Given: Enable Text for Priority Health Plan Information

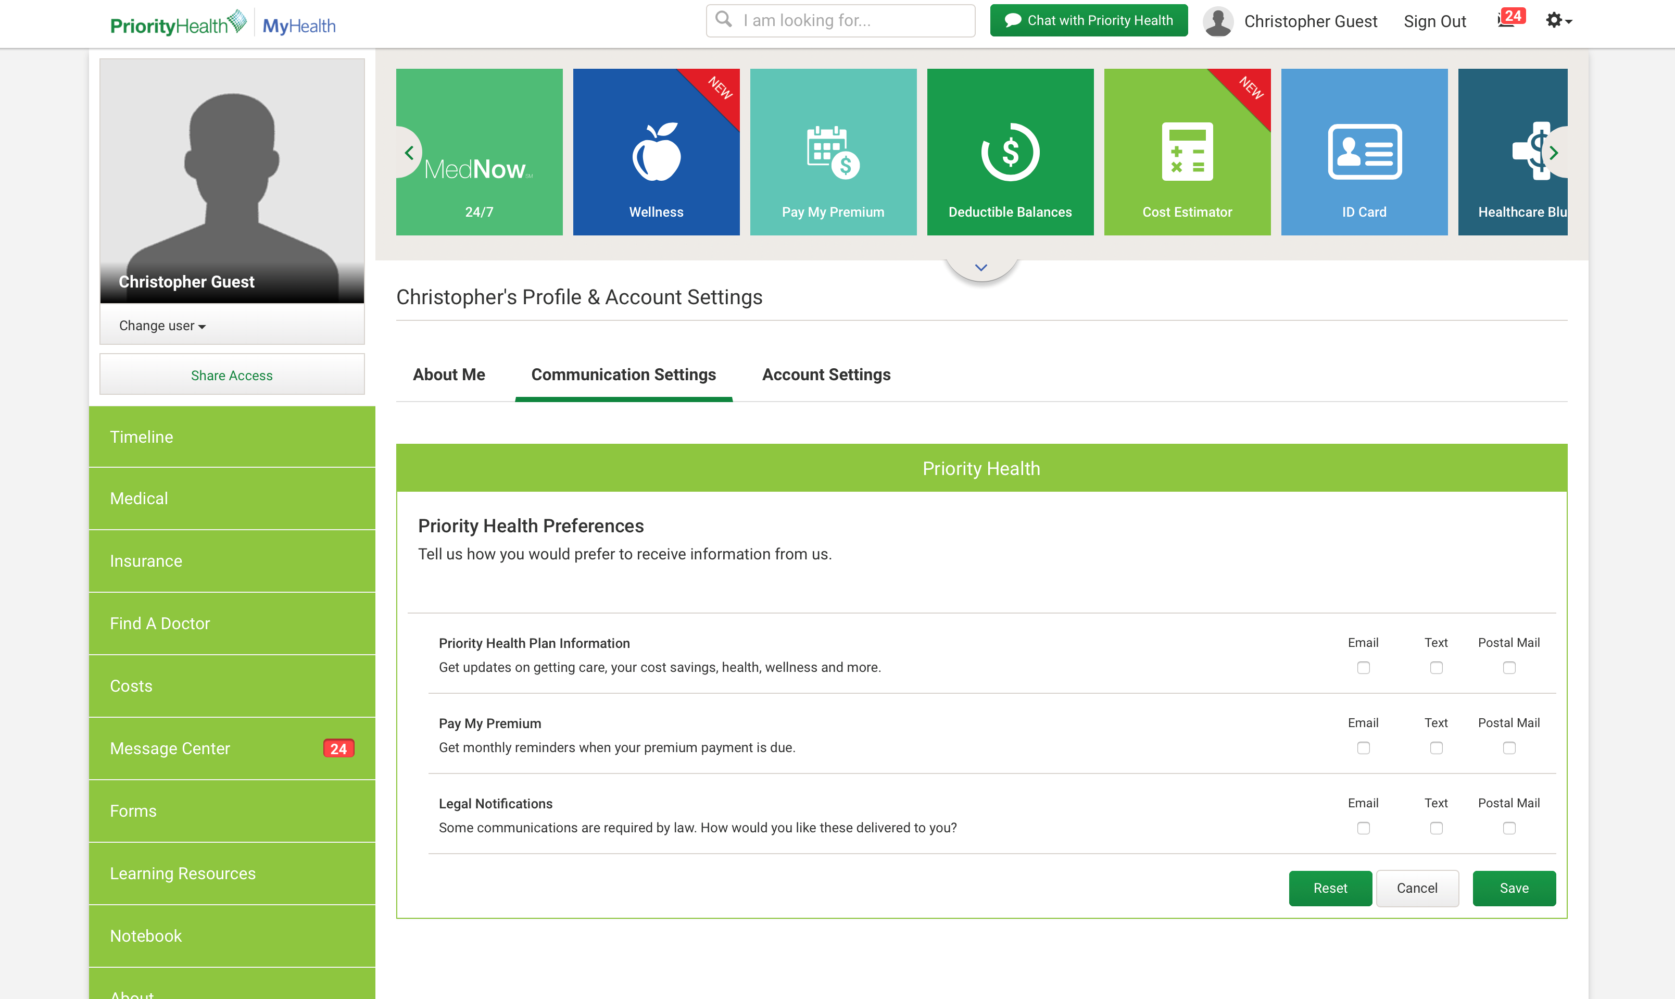Looking at the screenshot, I should [1436, 668].
